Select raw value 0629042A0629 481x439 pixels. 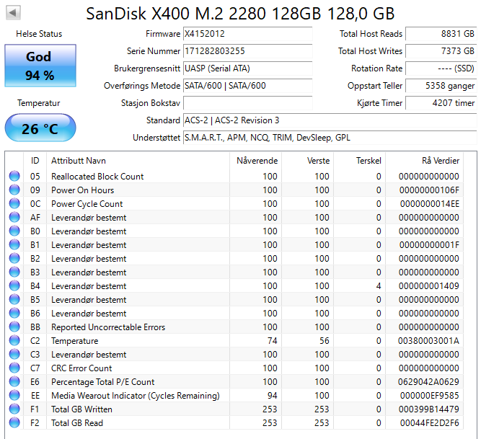[x=428, y=381]
